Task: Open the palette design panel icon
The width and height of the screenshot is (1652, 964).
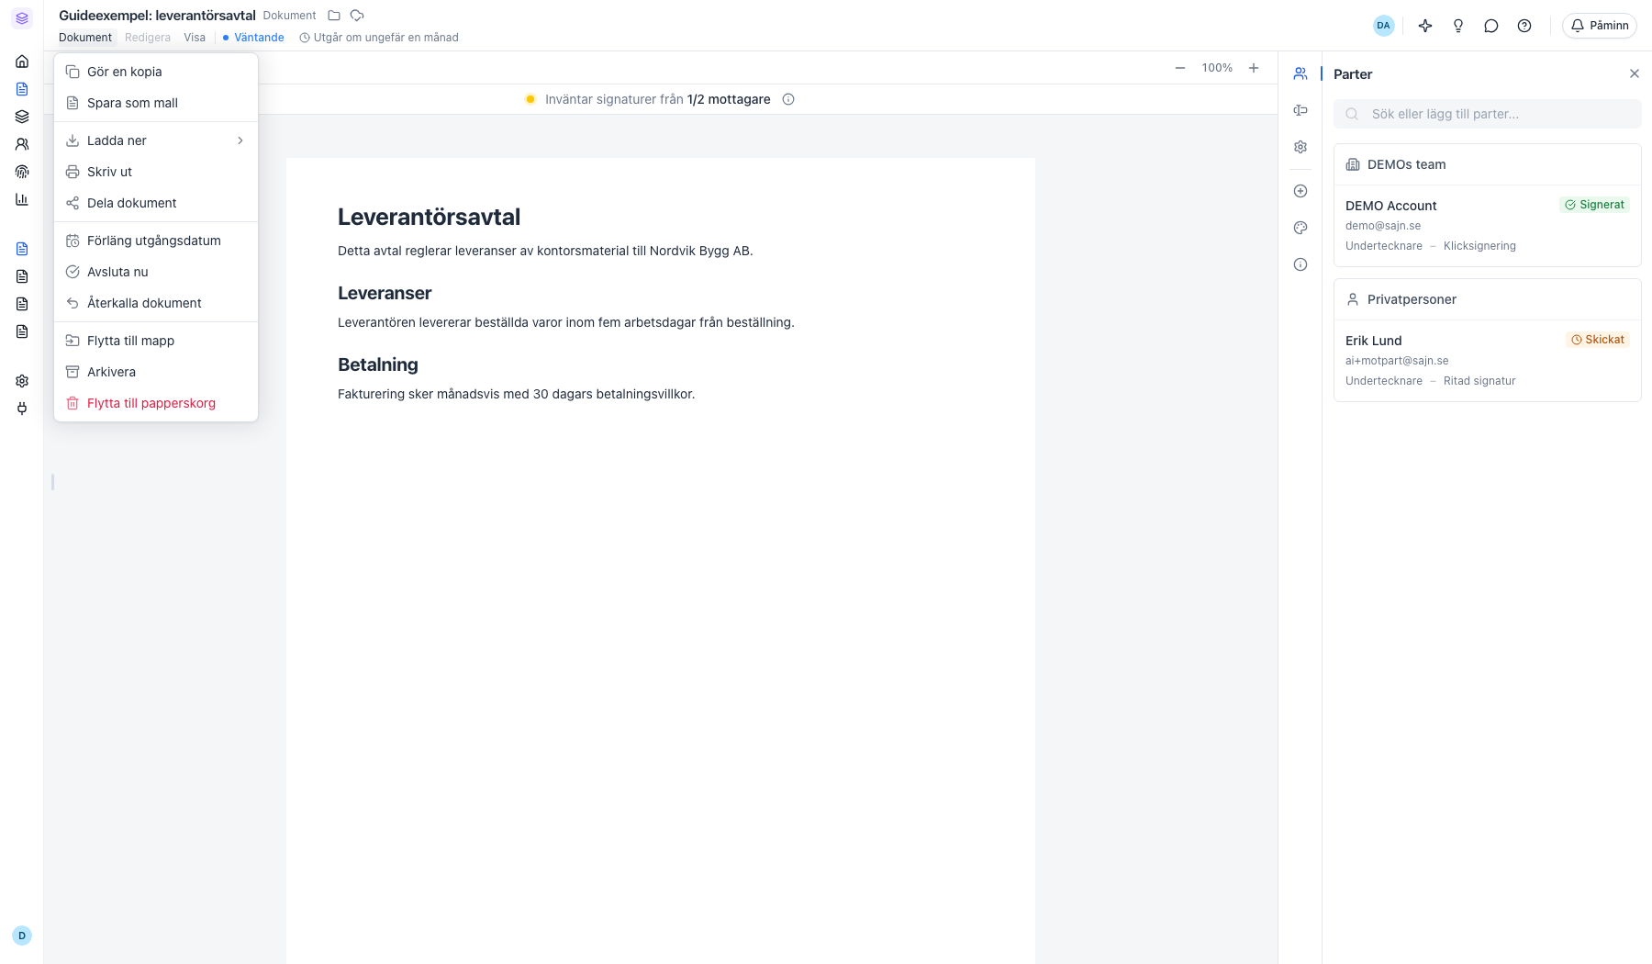Action: [1300, 228]
